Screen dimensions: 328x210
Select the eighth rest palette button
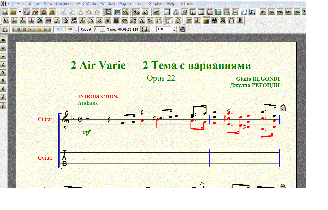coord(4,73)
